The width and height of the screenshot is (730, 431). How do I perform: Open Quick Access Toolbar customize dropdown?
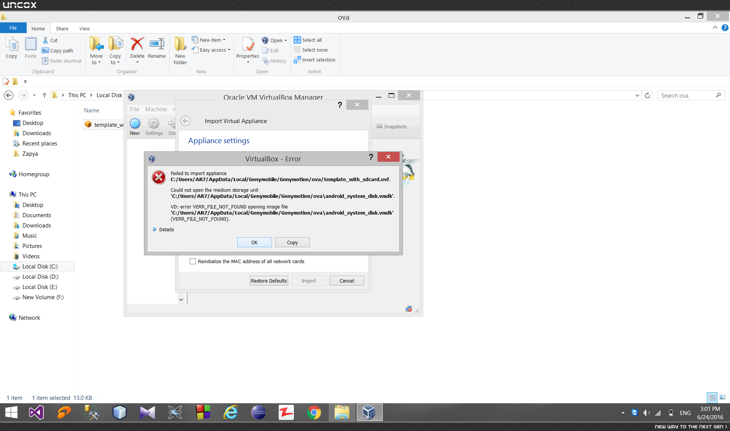pos(25,81)
